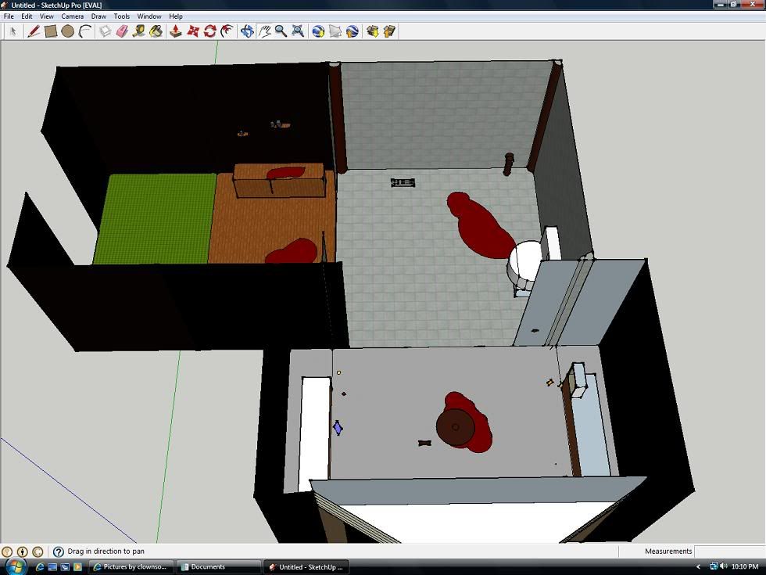The width and height of the screenshot is (766, 575).
Task: Choose the Select arrow tool
Action: point(14,31)
